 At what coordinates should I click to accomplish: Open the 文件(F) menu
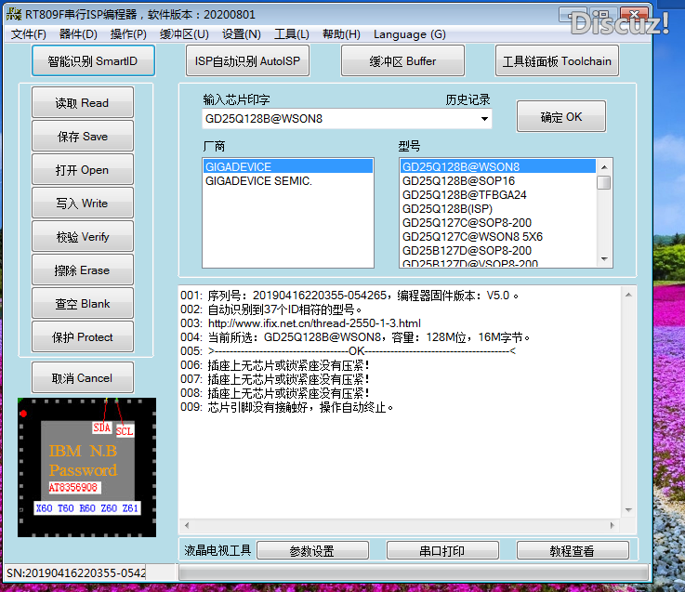tap(28, 34)
